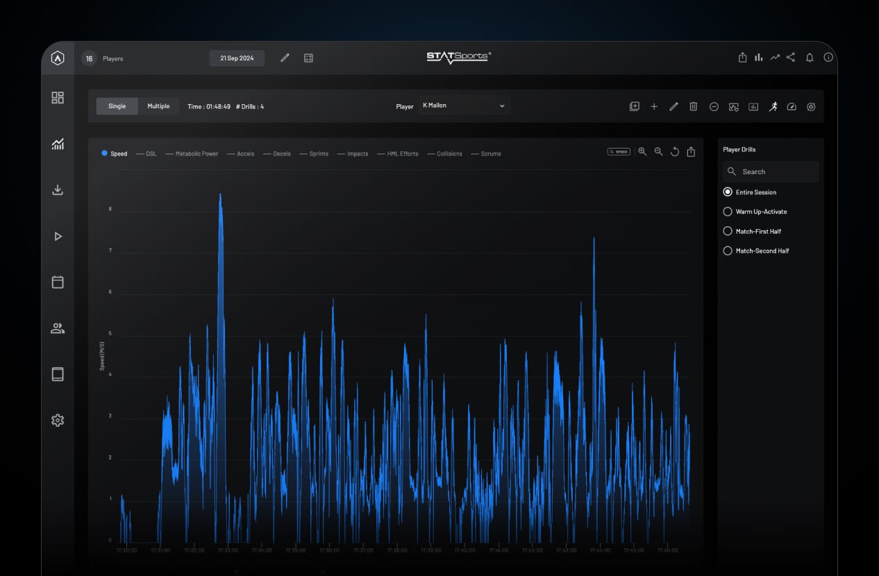Click the download icon in left sidebar
Image resolution: width=879 pixels, height=576 pixels.
[58, 189]
